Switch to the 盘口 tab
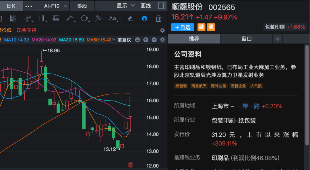 tap(246, 39)
